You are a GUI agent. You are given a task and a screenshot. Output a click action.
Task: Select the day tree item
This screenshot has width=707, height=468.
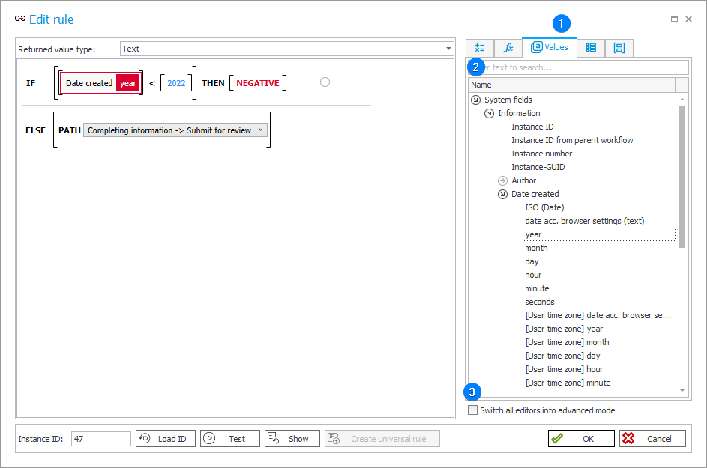pos(532,261)
